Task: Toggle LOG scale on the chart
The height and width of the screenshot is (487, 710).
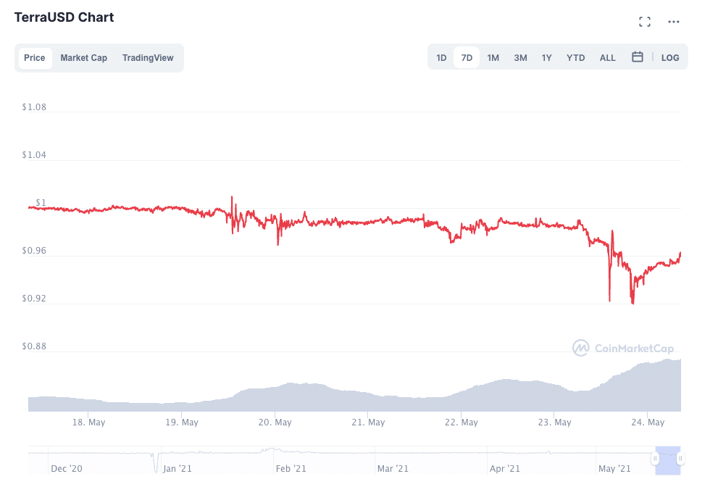Action: coord(670,58)
